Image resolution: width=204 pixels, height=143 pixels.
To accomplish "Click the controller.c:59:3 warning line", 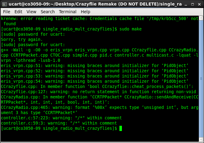I will coord(59,123).
